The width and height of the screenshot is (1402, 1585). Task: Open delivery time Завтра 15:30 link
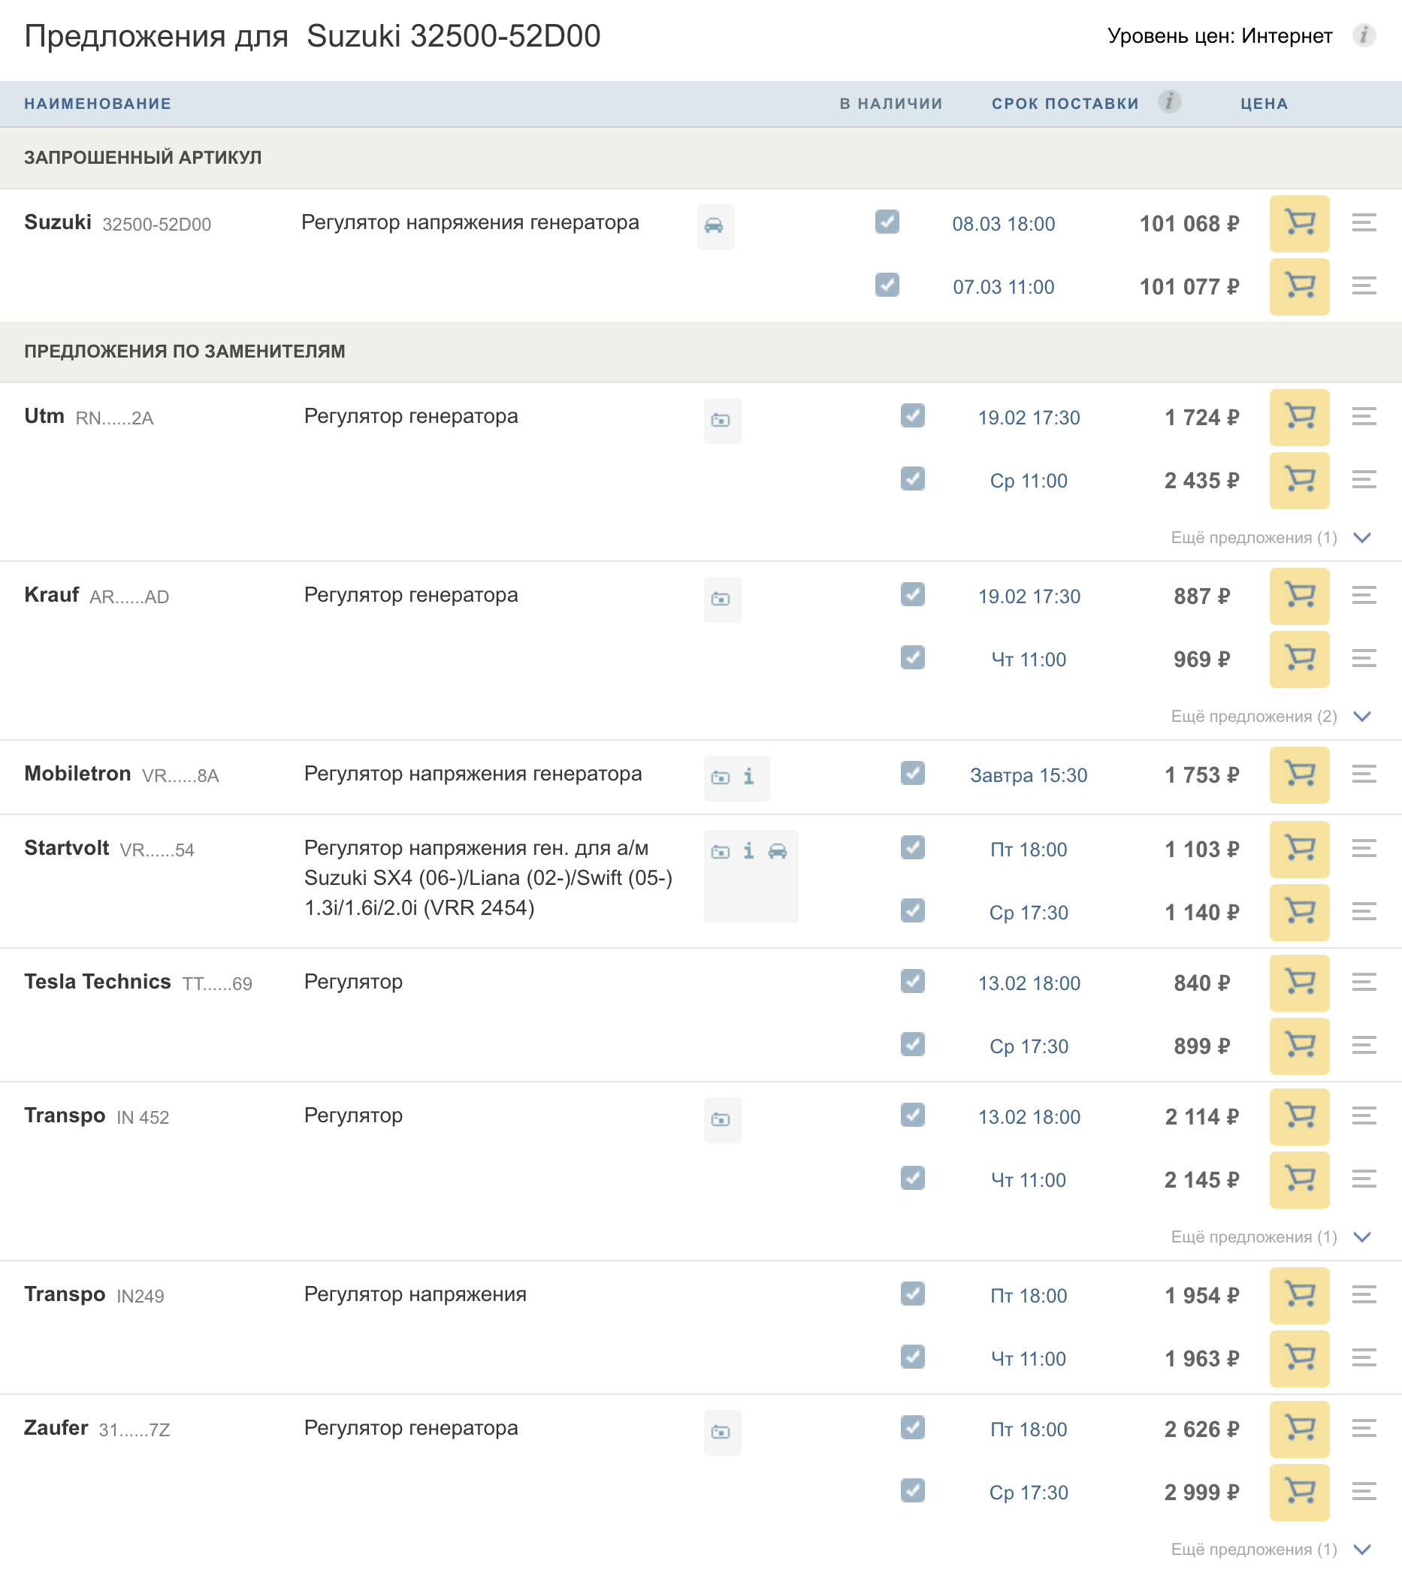tap(1029, 775)
